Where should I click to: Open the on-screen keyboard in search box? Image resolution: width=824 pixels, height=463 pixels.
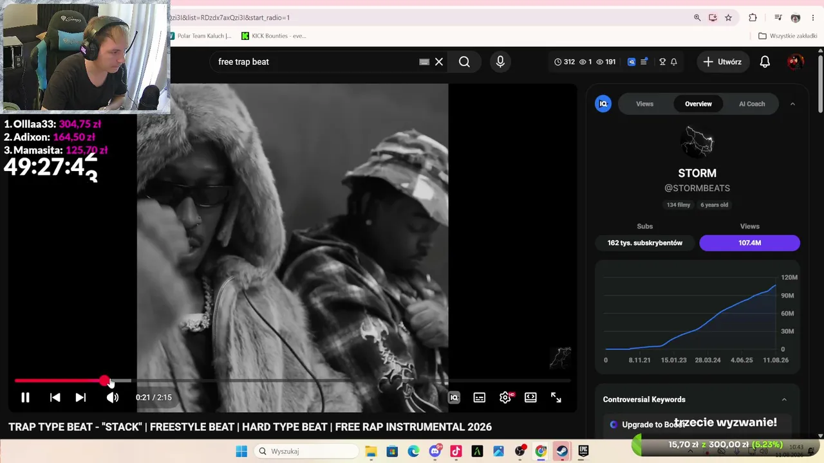424,62
